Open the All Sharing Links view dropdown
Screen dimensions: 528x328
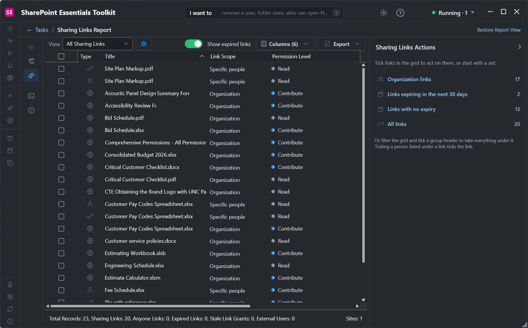(98, 44)
